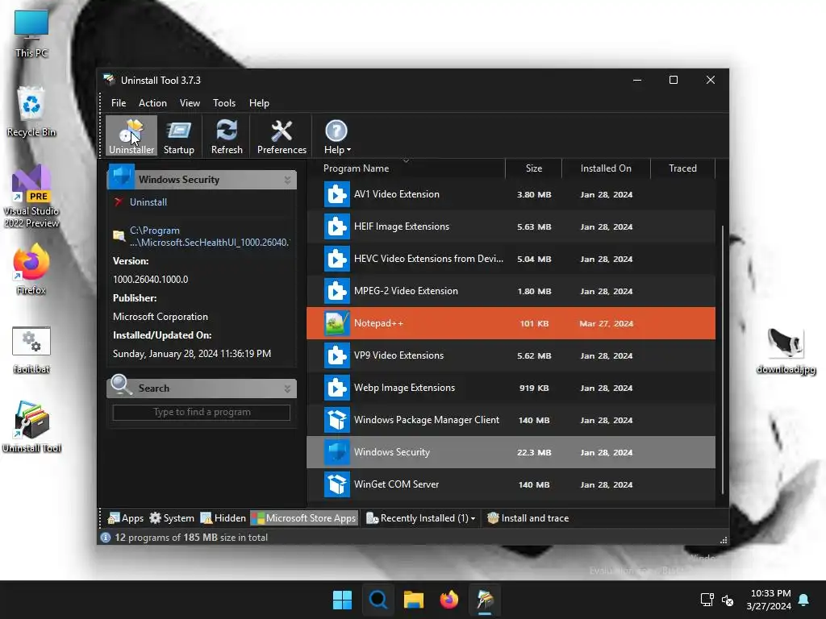Viewport: 826px width, 619px height.
Task: Click the Windows Package Manager Client icon
Action: coord(336,420)
